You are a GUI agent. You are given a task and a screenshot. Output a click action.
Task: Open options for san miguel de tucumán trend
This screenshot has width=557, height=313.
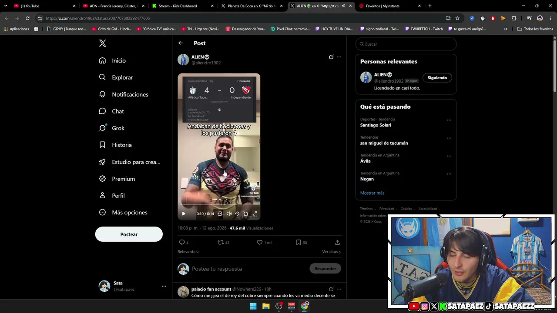click(449, 138)
